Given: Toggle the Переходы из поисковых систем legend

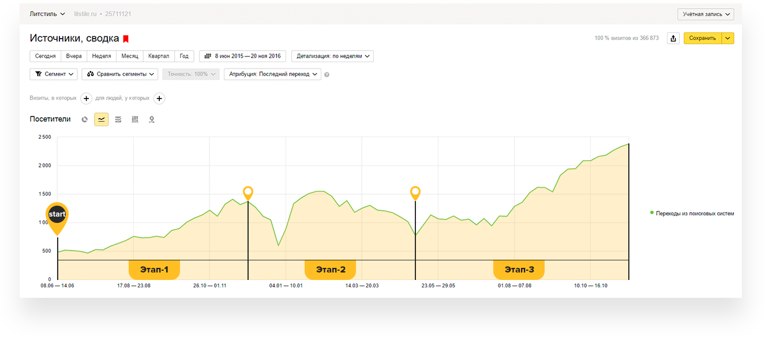Looking at the screenshot, I should point(692,213).
